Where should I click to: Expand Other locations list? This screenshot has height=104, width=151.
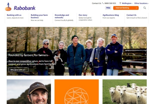coord(141,3)
